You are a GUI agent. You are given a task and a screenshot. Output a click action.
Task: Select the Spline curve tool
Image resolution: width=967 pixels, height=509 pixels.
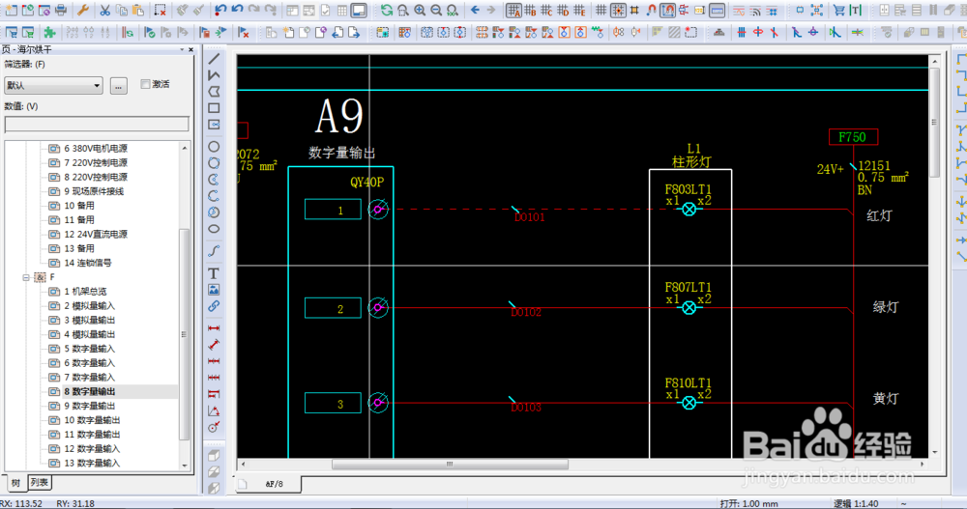(x=214, y=251)
